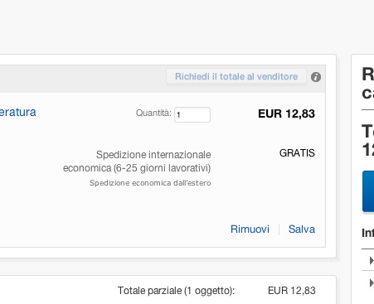Click the gray seller header bar

click(83, 79)
